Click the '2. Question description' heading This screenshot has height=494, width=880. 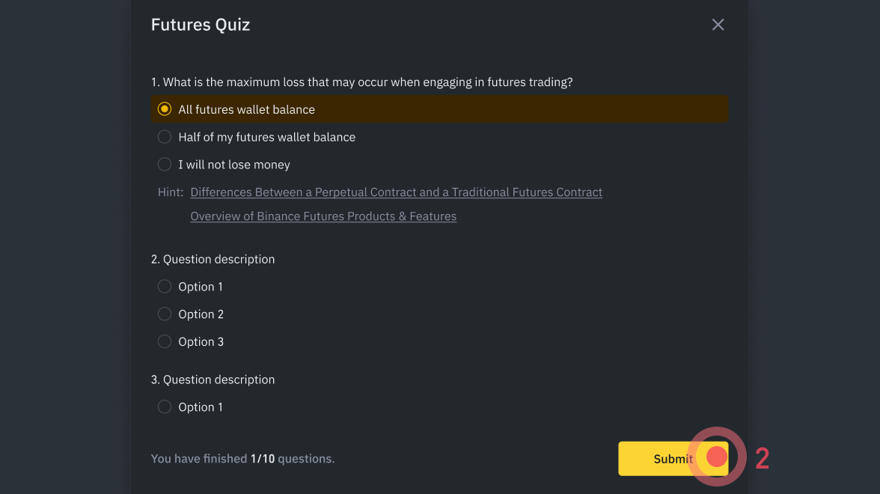tap(213, 259)
